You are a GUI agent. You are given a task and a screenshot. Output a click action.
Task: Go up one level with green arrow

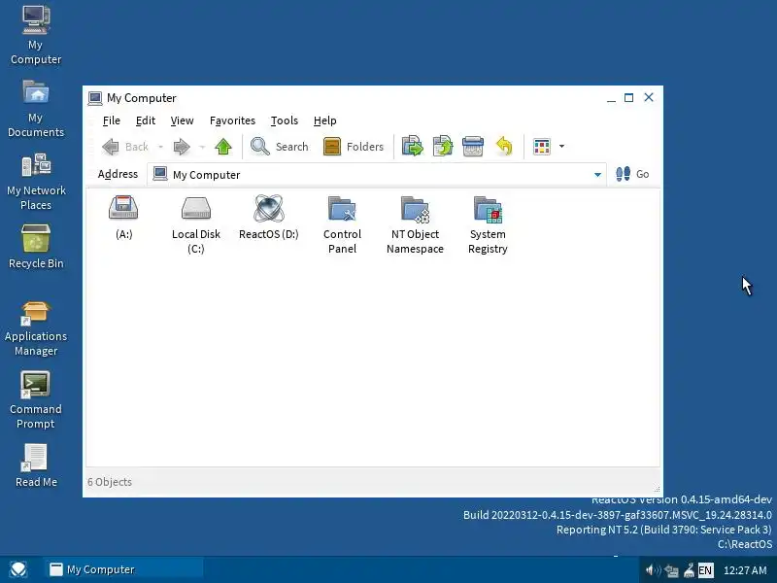(223, 147)
